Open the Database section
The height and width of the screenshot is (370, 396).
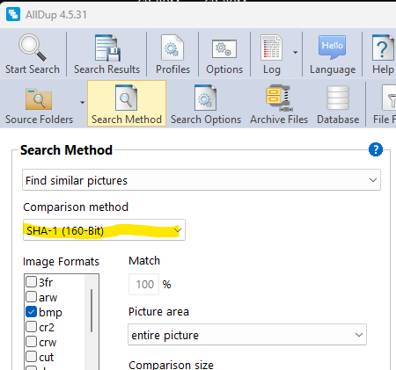[x=338, y=105]
